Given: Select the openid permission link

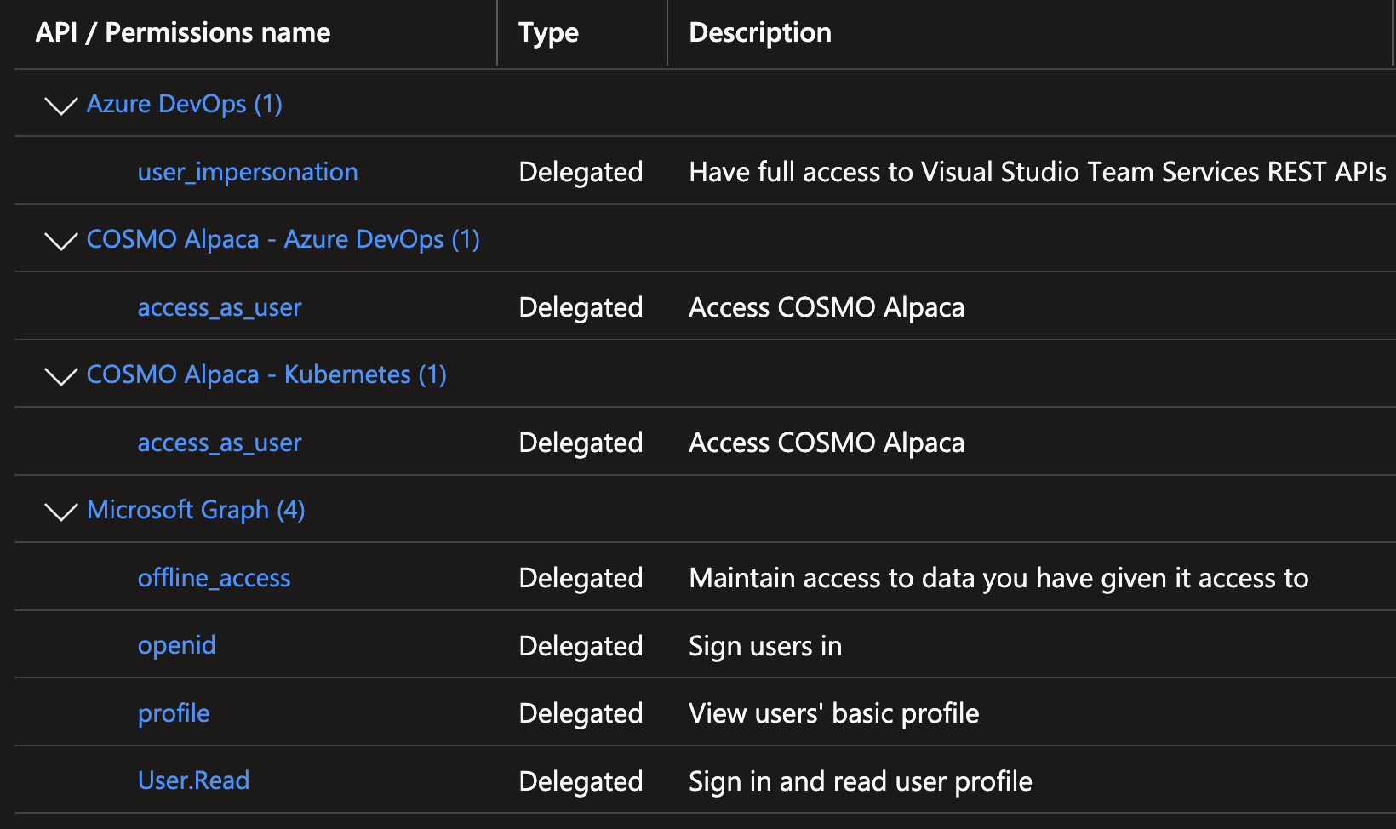Looking at the screenshot, I should tap(176, 645).
